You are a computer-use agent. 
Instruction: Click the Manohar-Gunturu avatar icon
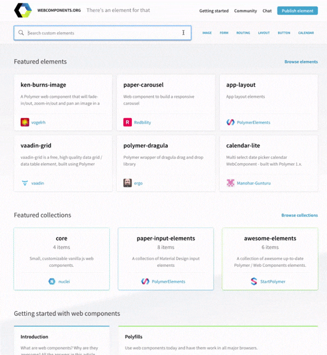coord(231,183)
